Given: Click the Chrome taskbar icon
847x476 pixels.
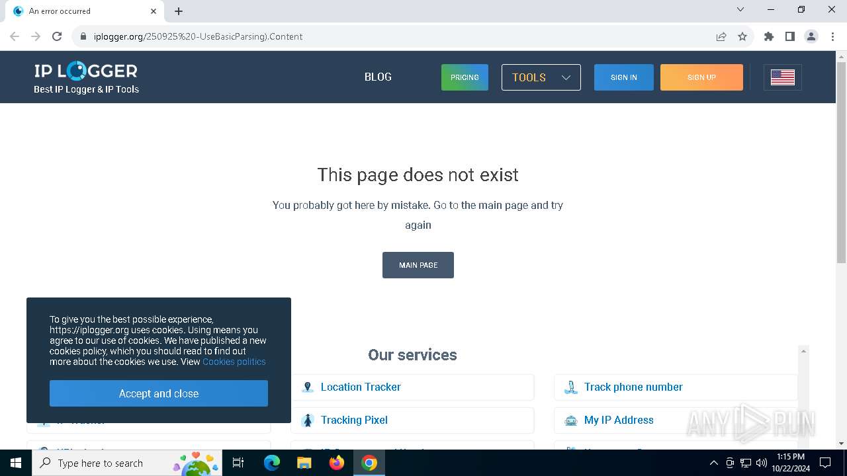Looking at the screenshot, I should click(x=369, y=463).
